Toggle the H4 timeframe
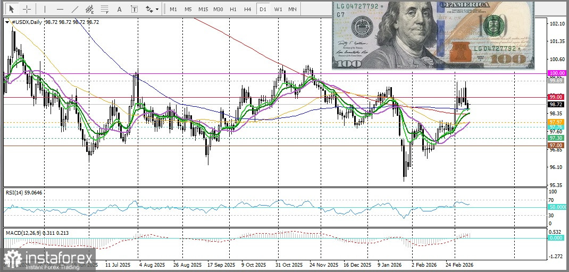 (x=248, y=9)
